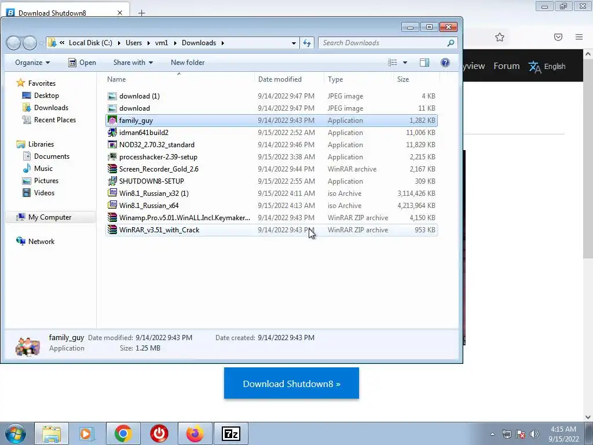The width and height of the screenshot is (593, 445).
Task: Expand the address bar history dropdown arrow
Action: [294, 43]
